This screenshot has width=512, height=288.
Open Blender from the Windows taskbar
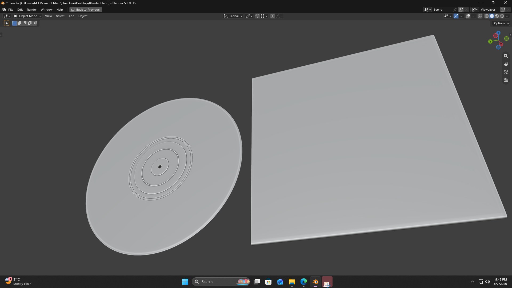315,282
